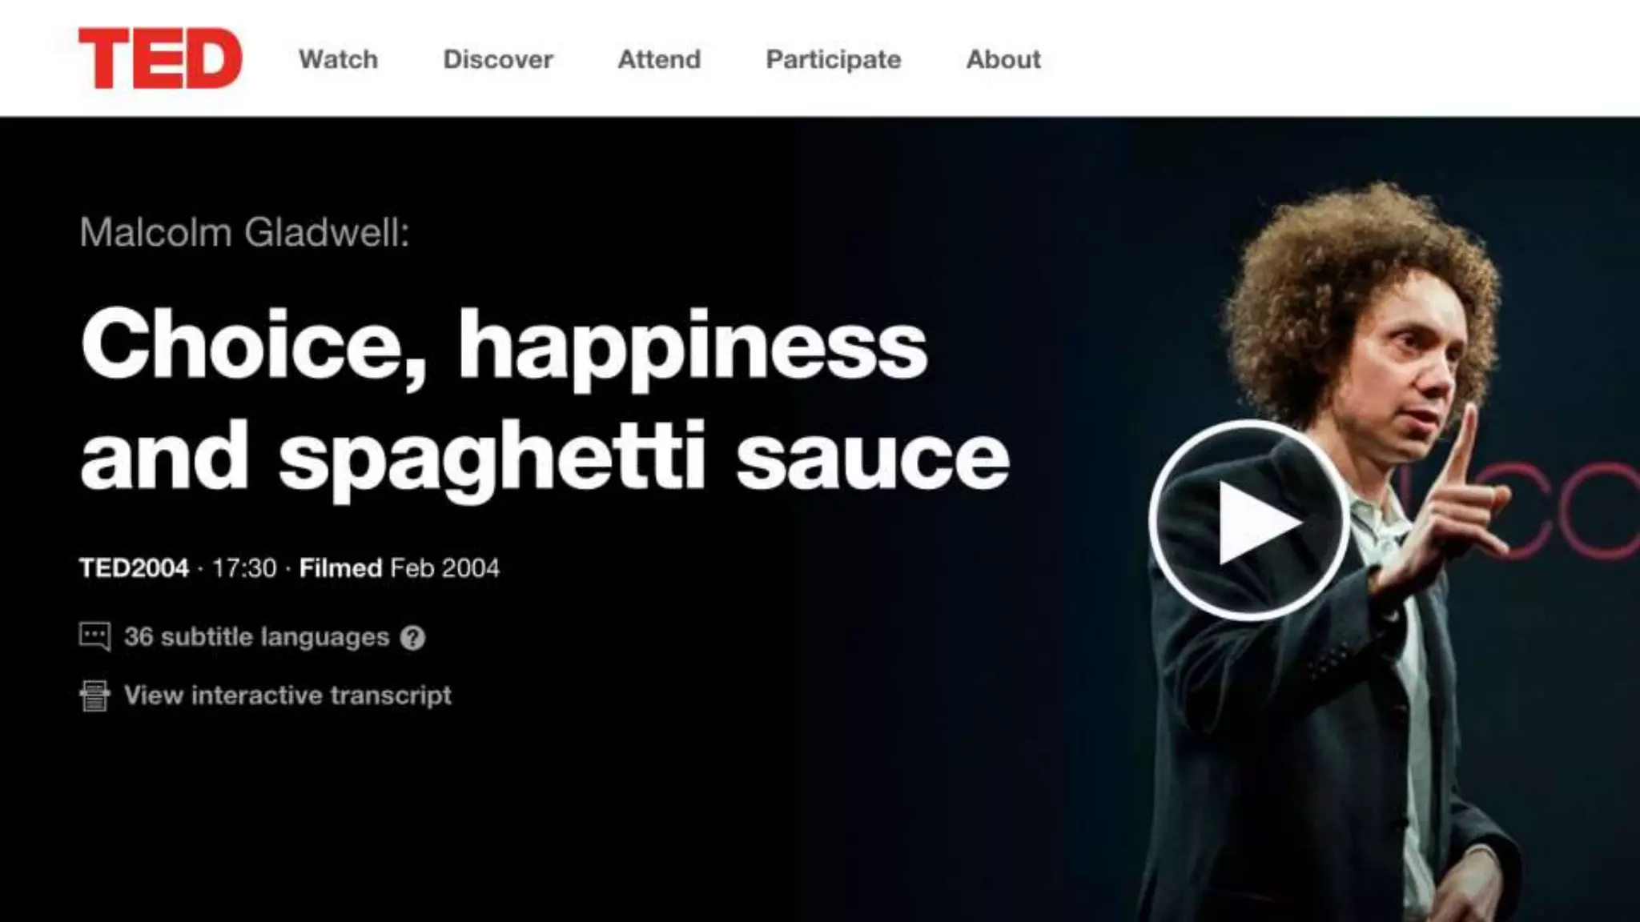The height and width of the screenshot is (922, 1640).
Task: Click the Filmed Feb 2004 date text
Action: click(x=399, y=568)
